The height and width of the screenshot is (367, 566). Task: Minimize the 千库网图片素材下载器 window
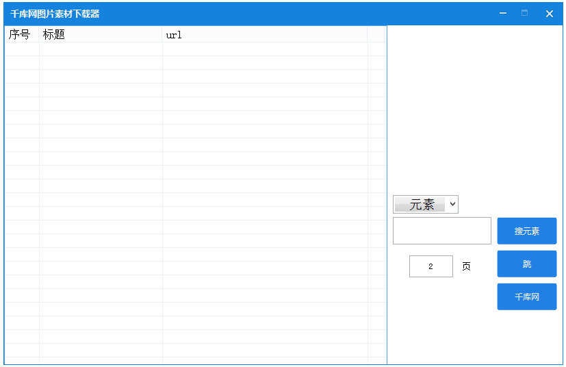pyautogui.click(x=503, y=14)
